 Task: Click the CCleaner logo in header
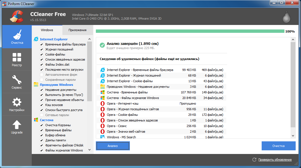17,17
